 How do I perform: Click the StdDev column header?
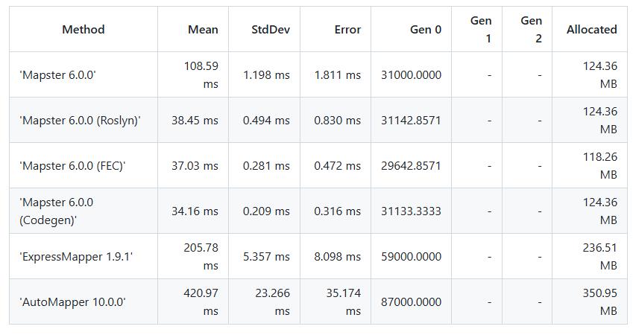(x=271, y=30)
